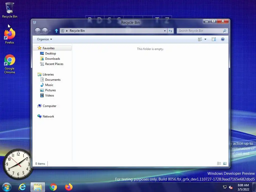Open the Start menu orb

click(7, 187)
